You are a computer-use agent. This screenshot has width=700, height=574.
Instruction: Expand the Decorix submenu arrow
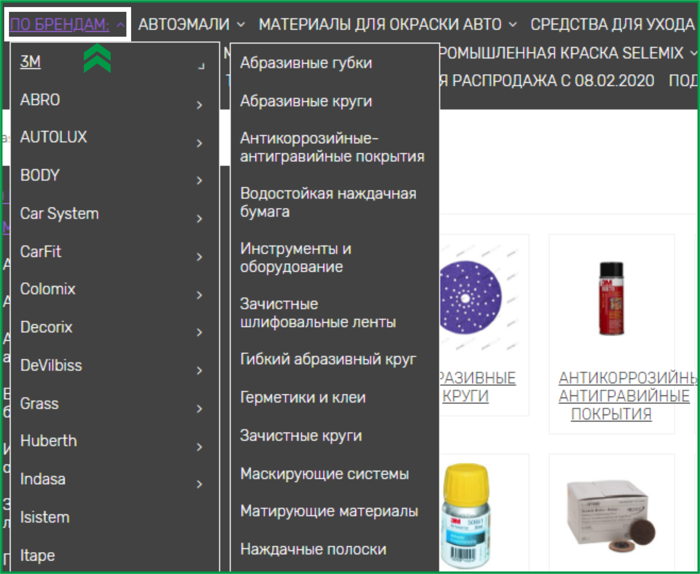tap(199, 332)
